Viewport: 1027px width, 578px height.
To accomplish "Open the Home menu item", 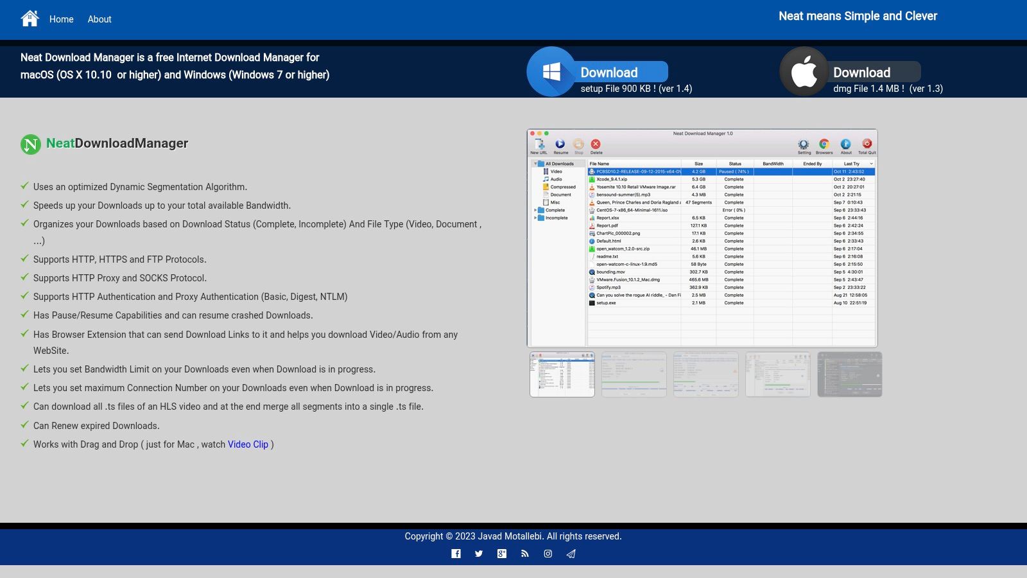I will [x=62, y=19].
